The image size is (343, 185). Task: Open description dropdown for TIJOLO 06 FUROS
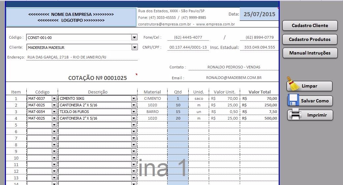point(134,112)
